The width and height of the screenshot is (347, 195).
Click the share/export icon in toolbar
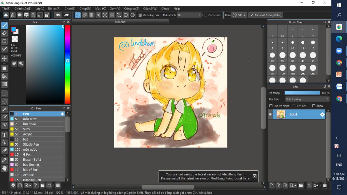(x=13, y=15)
